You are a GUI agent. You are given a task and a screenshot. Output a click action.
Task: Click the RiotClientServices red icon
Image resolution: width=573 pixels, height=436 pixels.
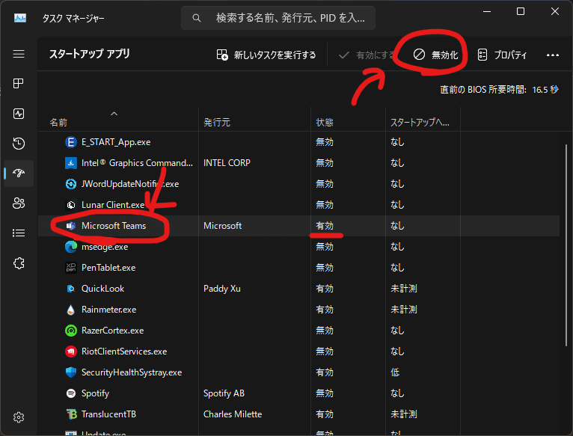pos(71,351)
